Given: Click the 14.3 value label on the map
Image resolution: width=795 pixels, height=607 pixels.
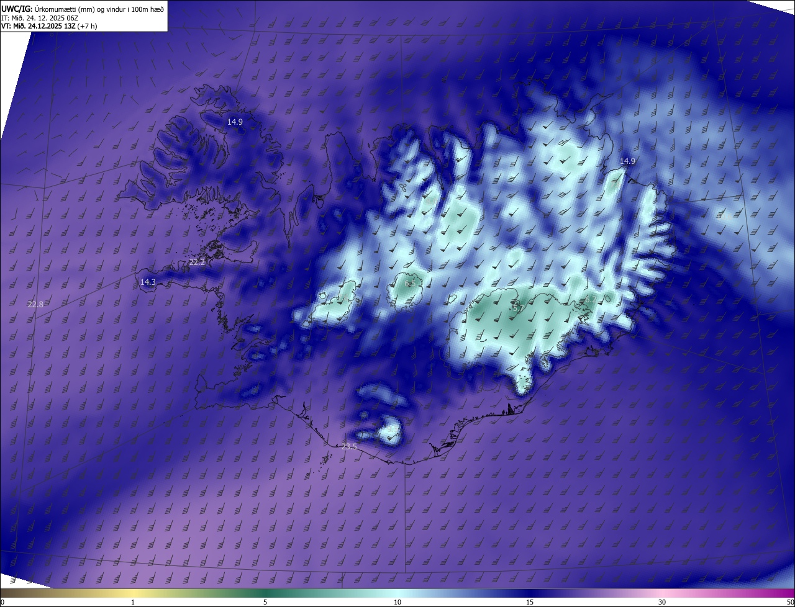Looking at the screenshot, I should tap(148, 282).
